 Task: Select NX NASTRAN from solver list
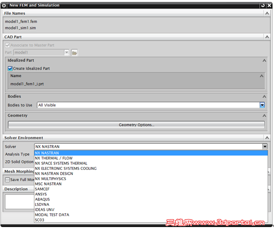pos(151,153)
